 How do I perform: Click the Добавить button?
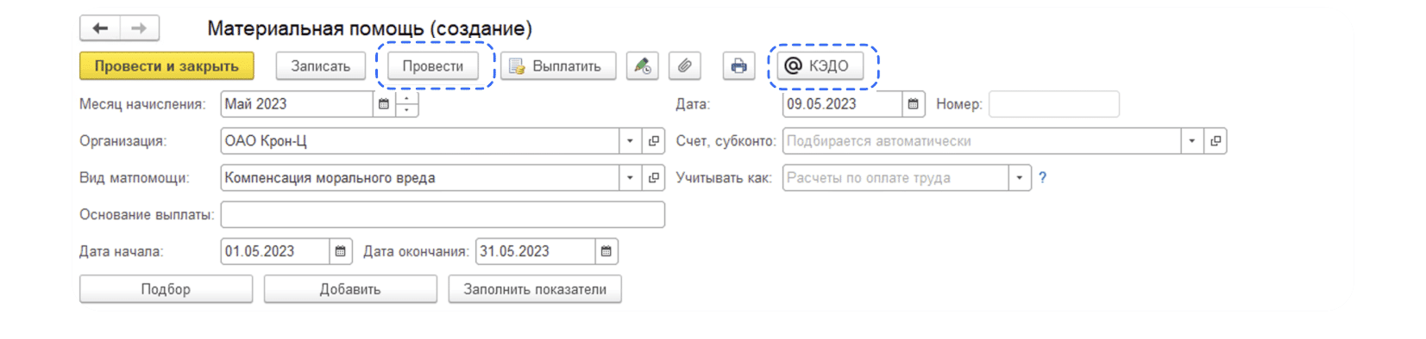point(350,289)
